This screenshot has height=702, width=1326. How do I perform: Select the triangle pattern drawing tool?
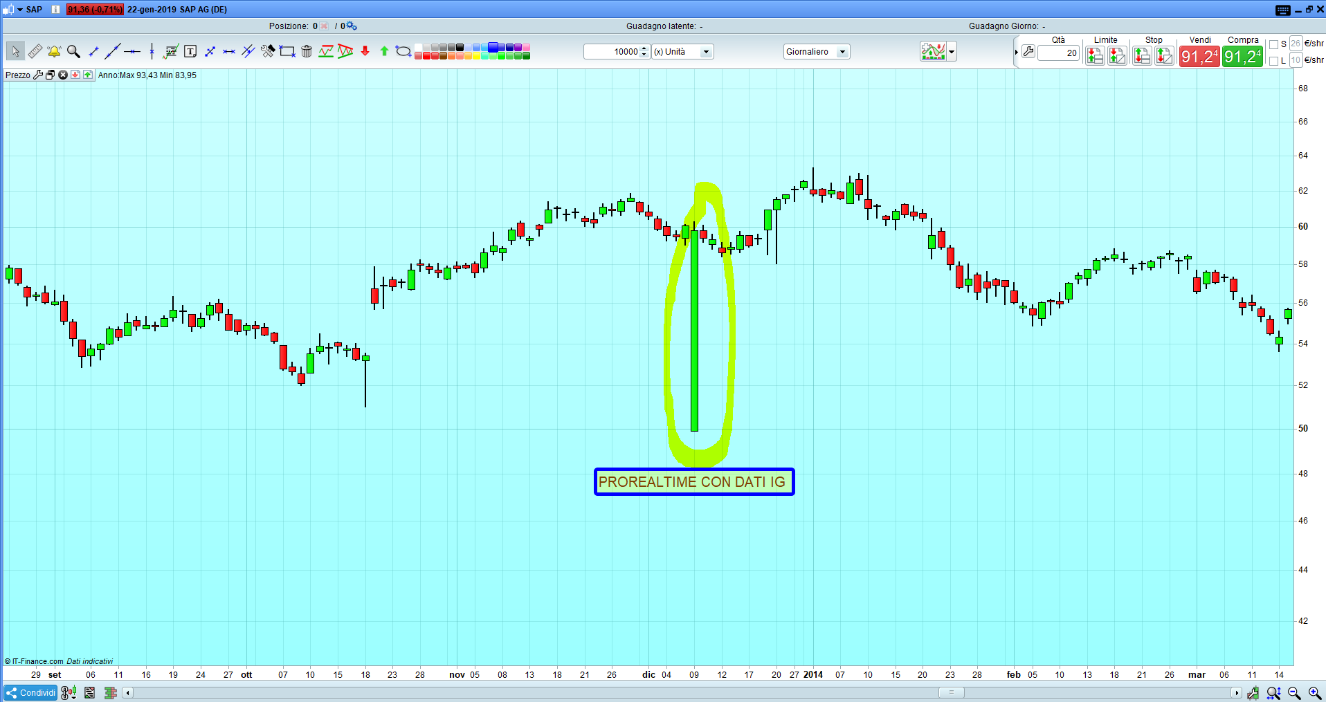pyautogui.click(x=345, y=51)
